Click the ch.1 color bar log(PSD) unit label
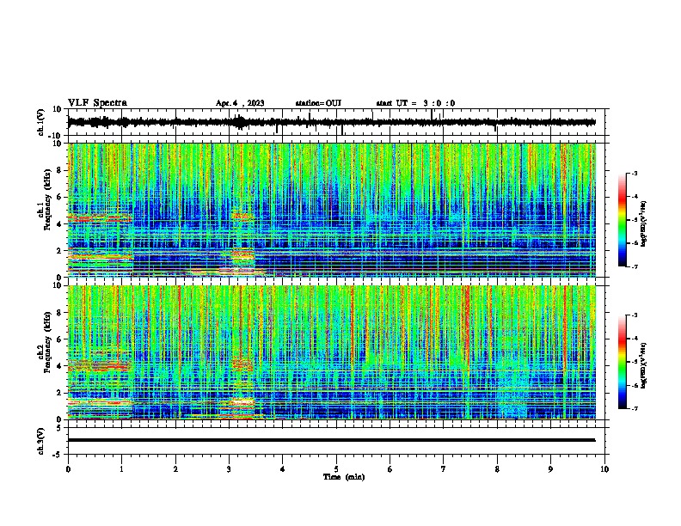Screen dimensions: 681x526 [x=644, y=224]
